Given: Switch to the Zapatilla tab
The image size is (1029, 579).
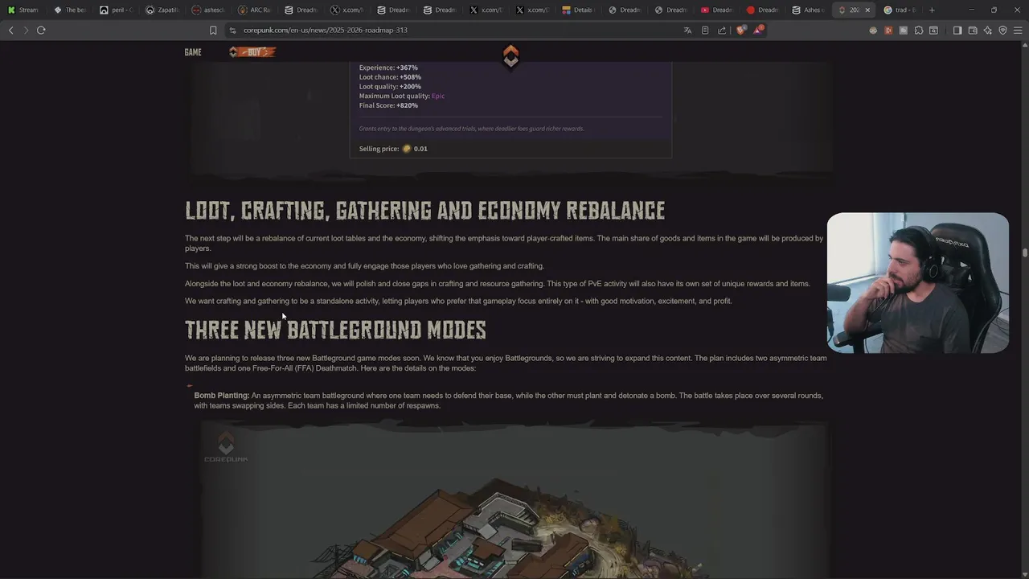Looking at the screenshot, I should click(x=163, y=10).
